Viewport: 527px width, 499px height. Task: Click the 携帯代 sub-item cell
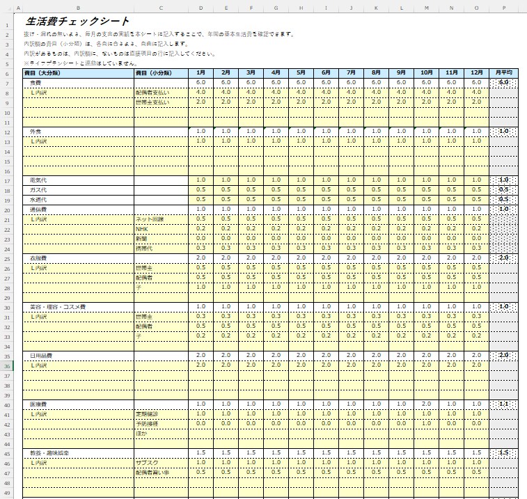161,248
